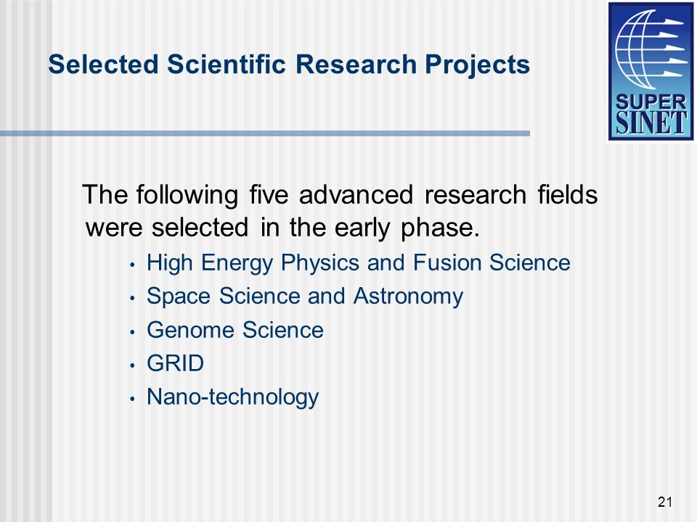Click the SINET text in the logo

point(651,123)
